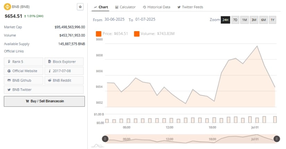Click the Buy / Sell Binancecoin button

pyautogui.click(x=44, y=101)
